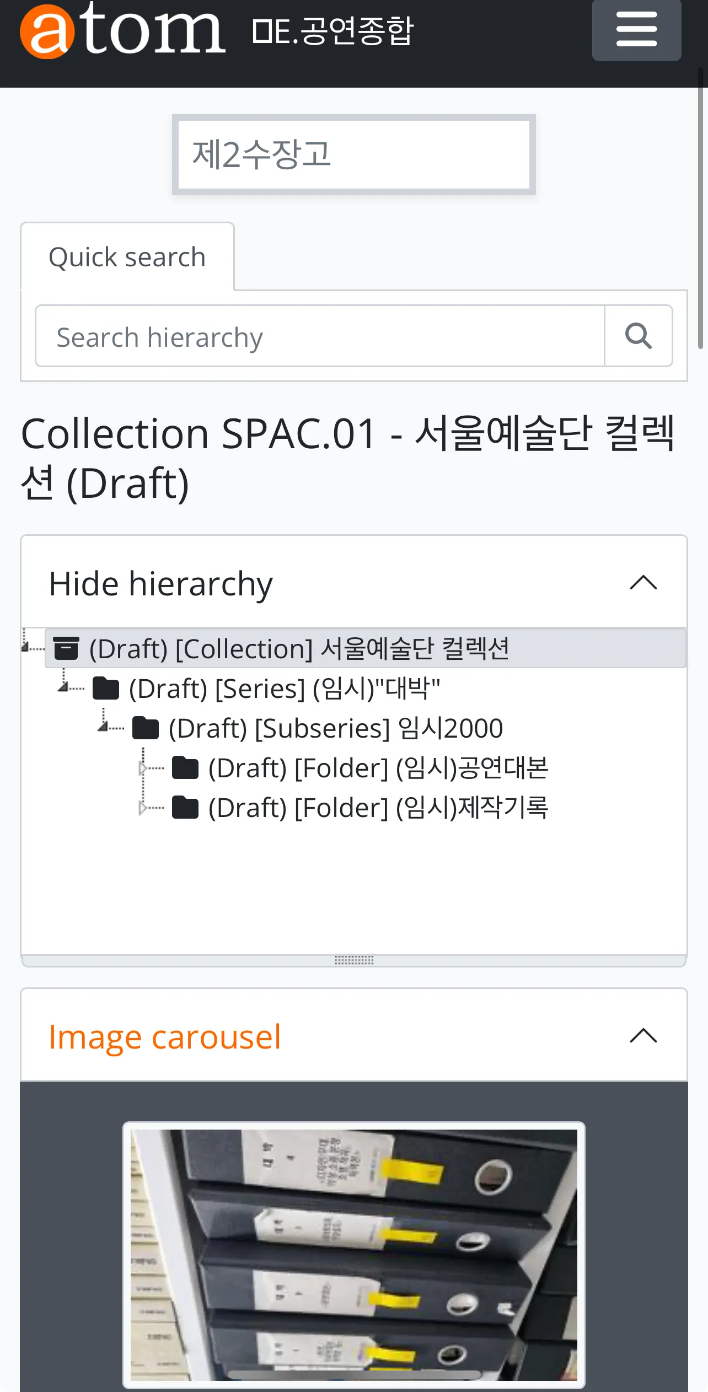
Task: Click folder icon beside 공연대본 entry
Action: (x=185, y=768)
